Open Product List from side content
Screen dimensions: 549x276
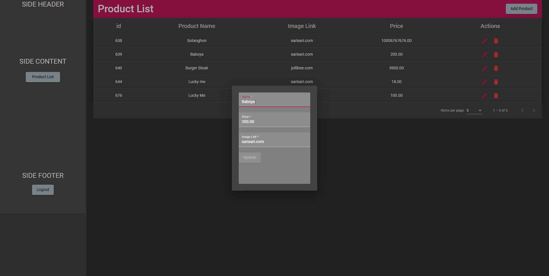[x=43, y=77]
